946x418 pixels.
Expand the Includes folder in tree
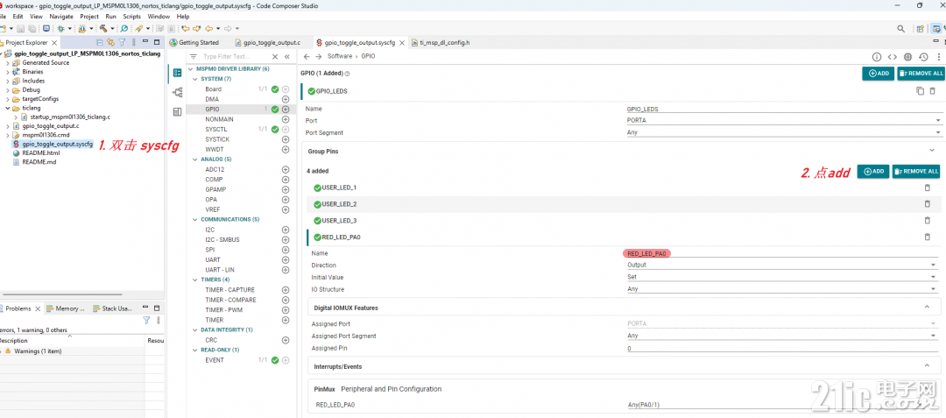[x=8, y=81]
